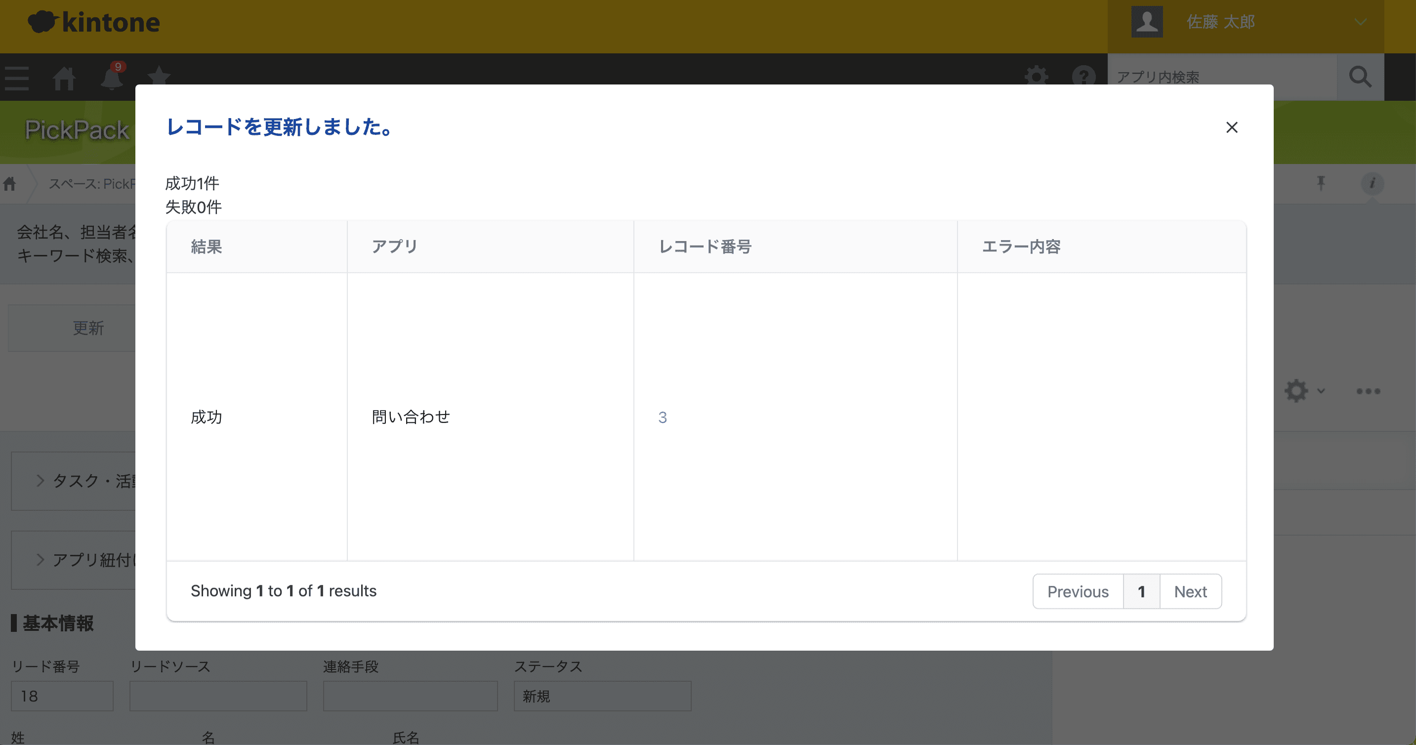Click the リードソース field
Viewport: 1416px width, 745px height.
(218, 696)
